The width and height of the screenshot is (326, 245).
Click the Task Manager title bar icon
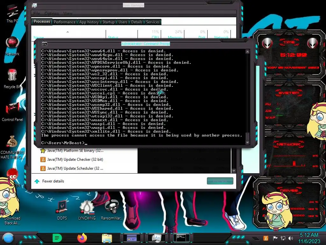point(34,5)
